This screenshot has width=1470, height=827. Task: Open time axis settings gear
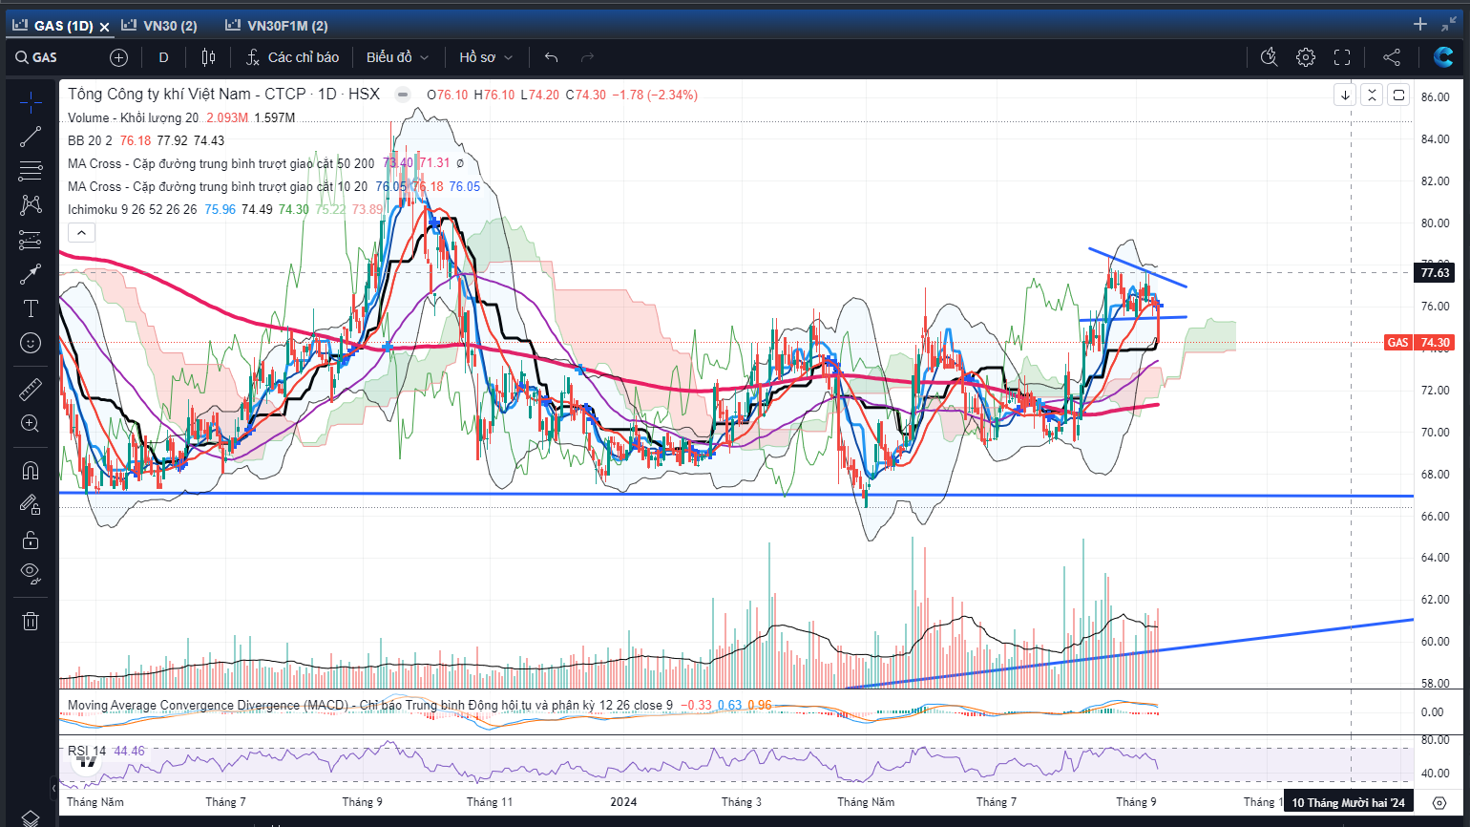click(1439, 803)
